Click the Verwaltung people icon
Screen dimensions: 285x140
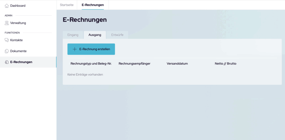[x=7, y=23]
